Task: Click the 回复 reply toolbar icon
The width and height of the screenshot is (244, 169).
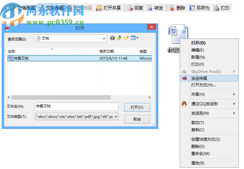Action: click(x=130, y=8)
